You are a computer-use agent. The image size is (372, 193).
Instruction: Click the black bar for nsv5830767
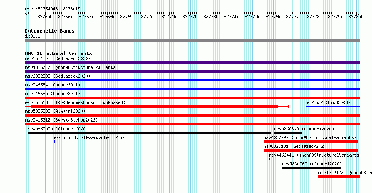[311, 168]
